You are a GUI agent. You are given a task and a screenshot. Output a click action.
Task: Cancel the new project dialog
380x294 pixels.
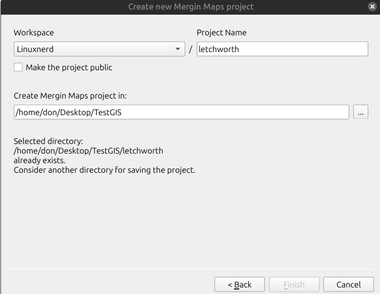tap(349, 284)
